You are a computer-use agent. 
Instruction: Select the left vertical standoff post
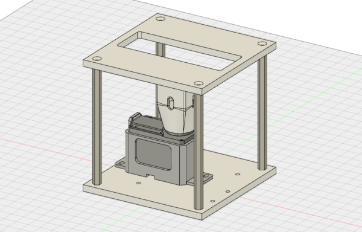coord(97,127)
